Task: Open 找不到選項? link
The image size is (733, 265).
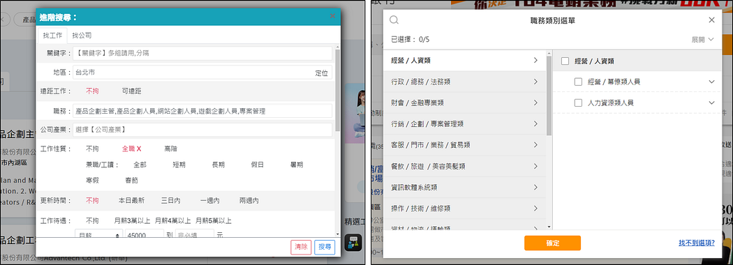Action: [x=697, y=243]
